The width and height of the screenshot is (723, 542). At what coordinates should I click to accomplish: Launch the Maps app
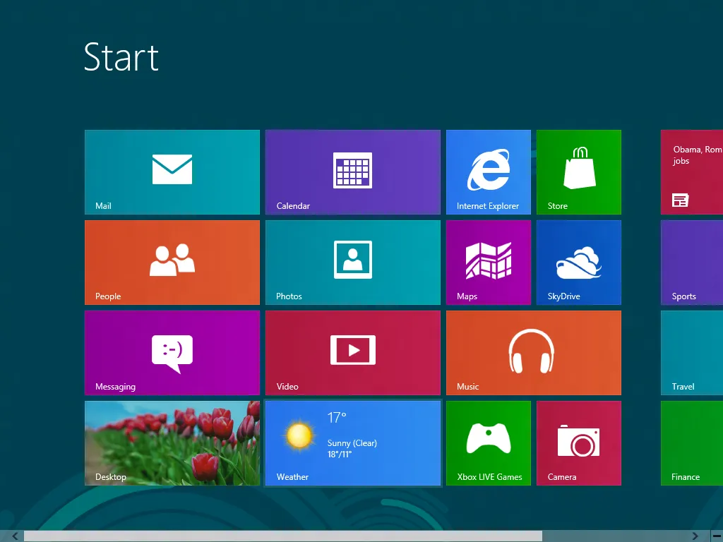[488, 262]
